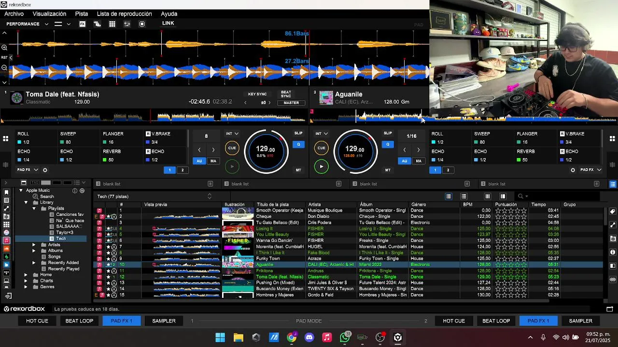This screenshot has width=618, height=347.
Task: Open the Archivo menu
Action: (14, 14)
